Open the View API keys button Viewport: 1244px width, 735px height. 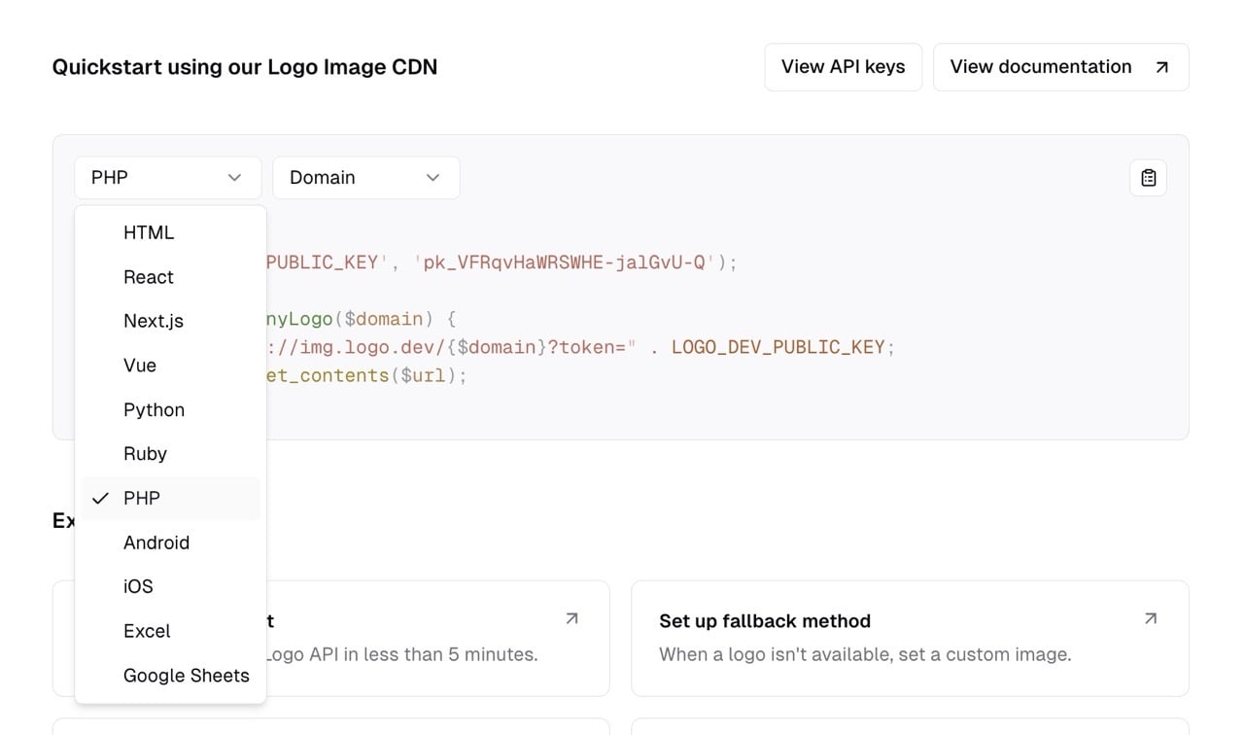coord(843,67)
